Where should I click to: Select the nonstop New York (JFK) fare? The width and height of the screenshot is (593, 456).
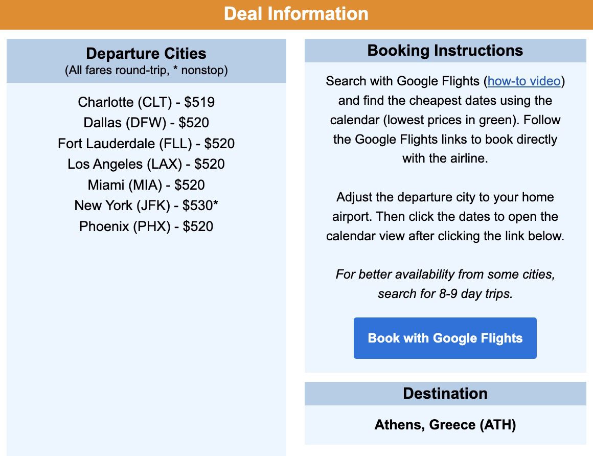tap(146, 206)
